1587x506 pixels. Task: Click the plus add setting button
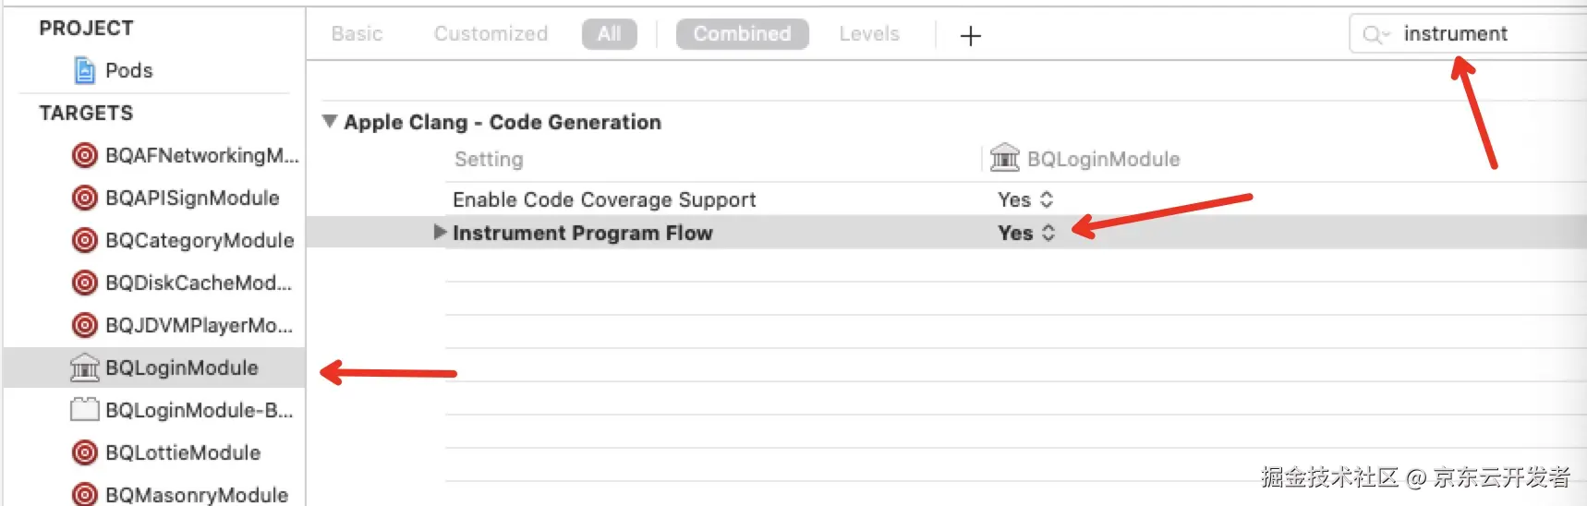pos(970,36)
